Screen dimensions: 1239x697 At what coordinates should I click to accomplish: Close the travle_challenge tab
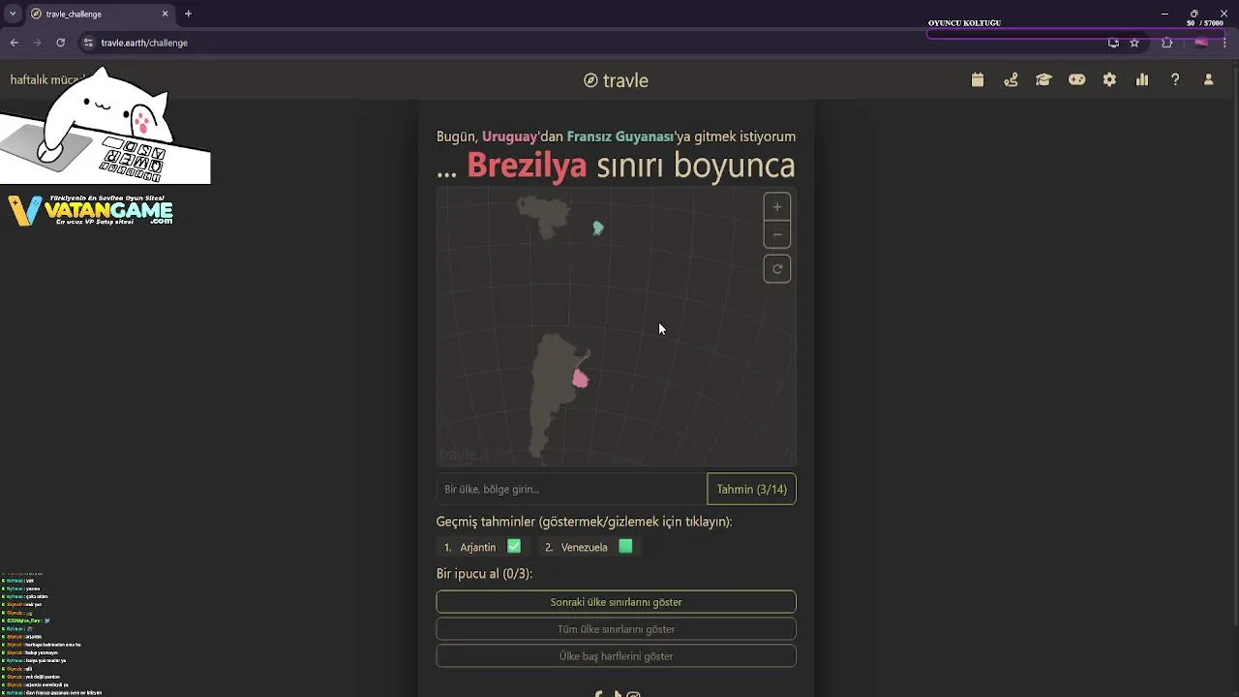166,14
